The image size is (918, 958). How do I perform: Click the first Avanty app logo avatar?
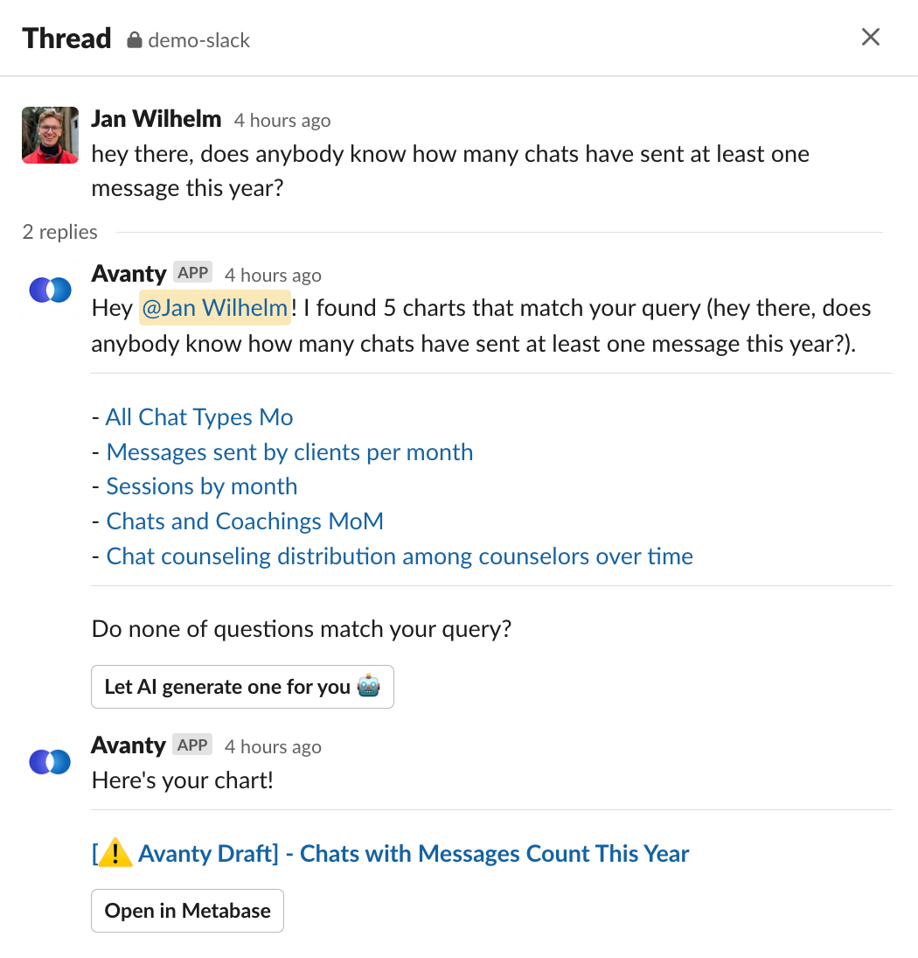coord(50,290)
